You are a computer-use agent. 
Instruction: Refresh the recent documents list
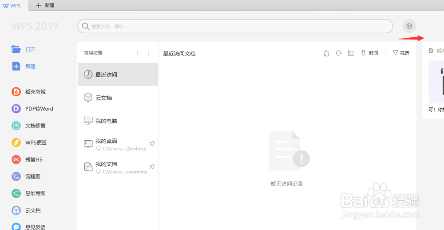[x=339, y=53]
